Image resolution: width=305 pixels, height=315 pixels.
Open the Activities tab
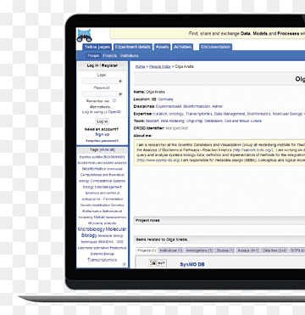coord(182,47)
